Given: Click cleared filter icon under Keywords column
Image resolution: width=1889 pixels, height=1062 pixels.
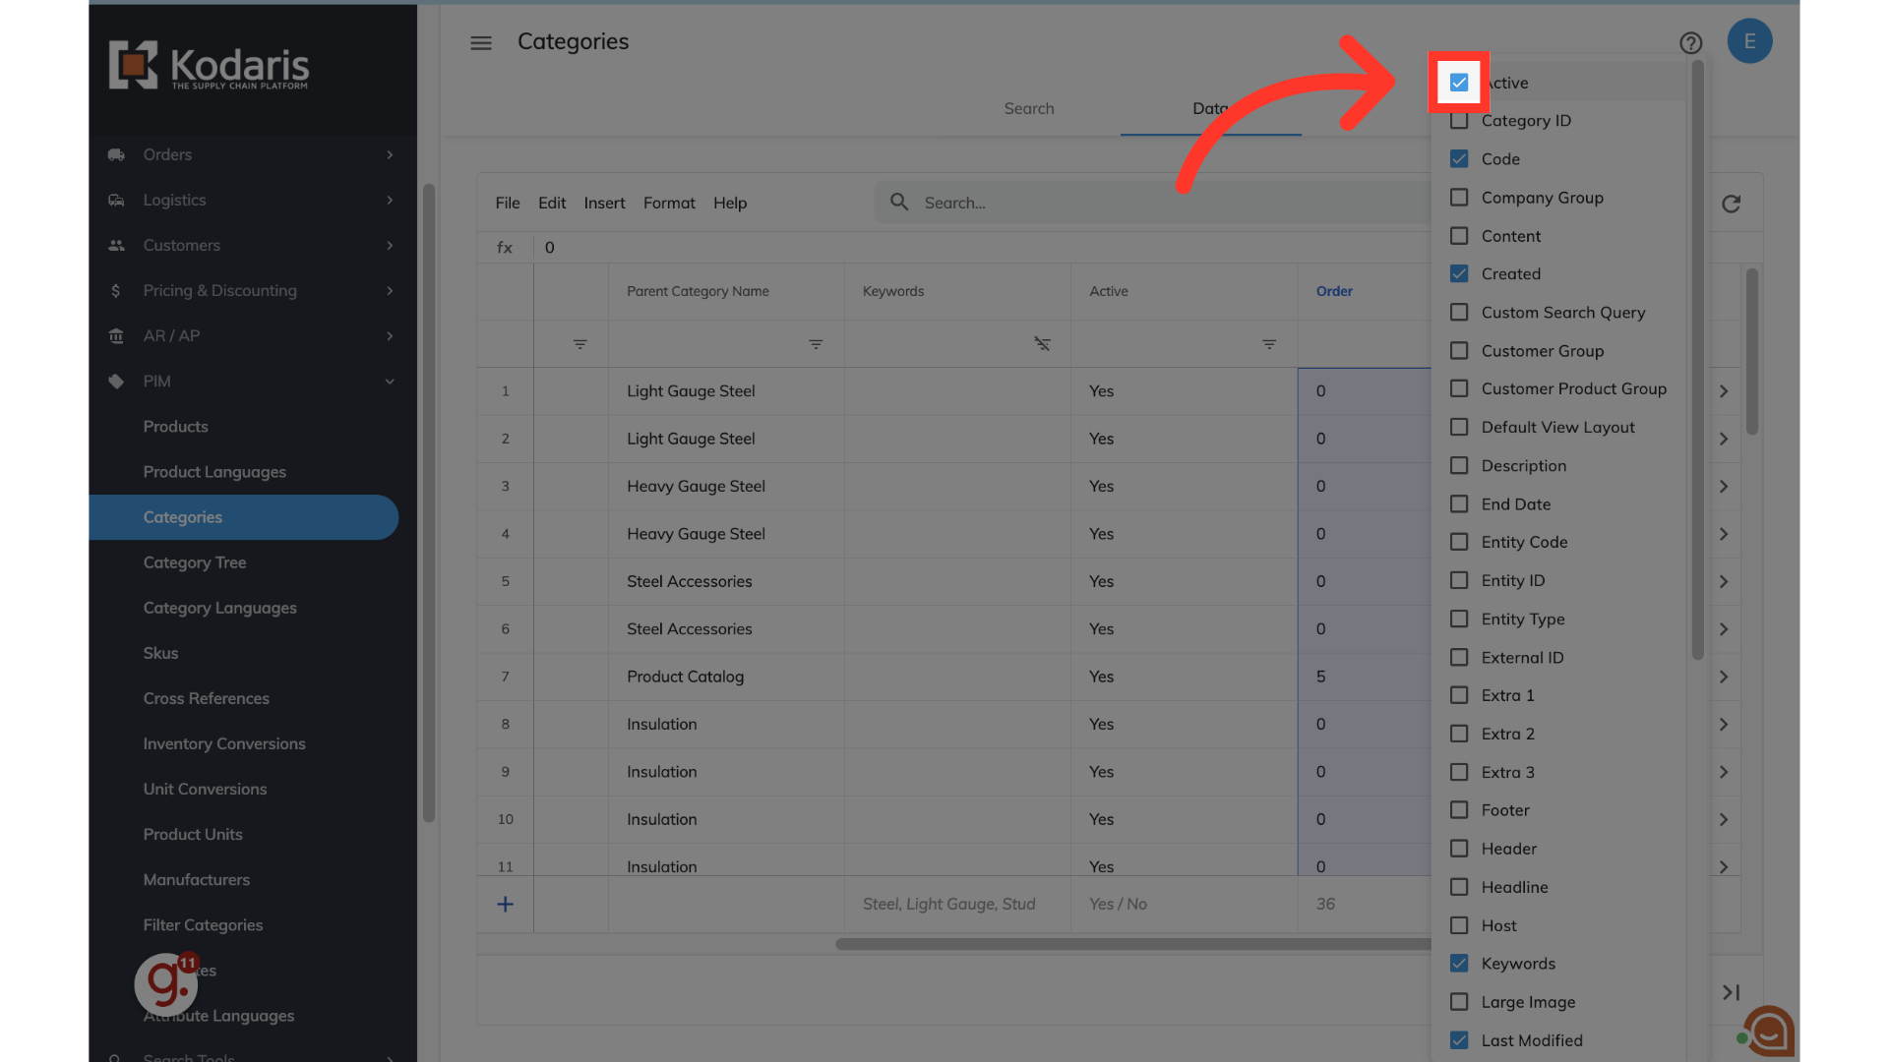Looking at the screenshot, I should pos(1042,344).
